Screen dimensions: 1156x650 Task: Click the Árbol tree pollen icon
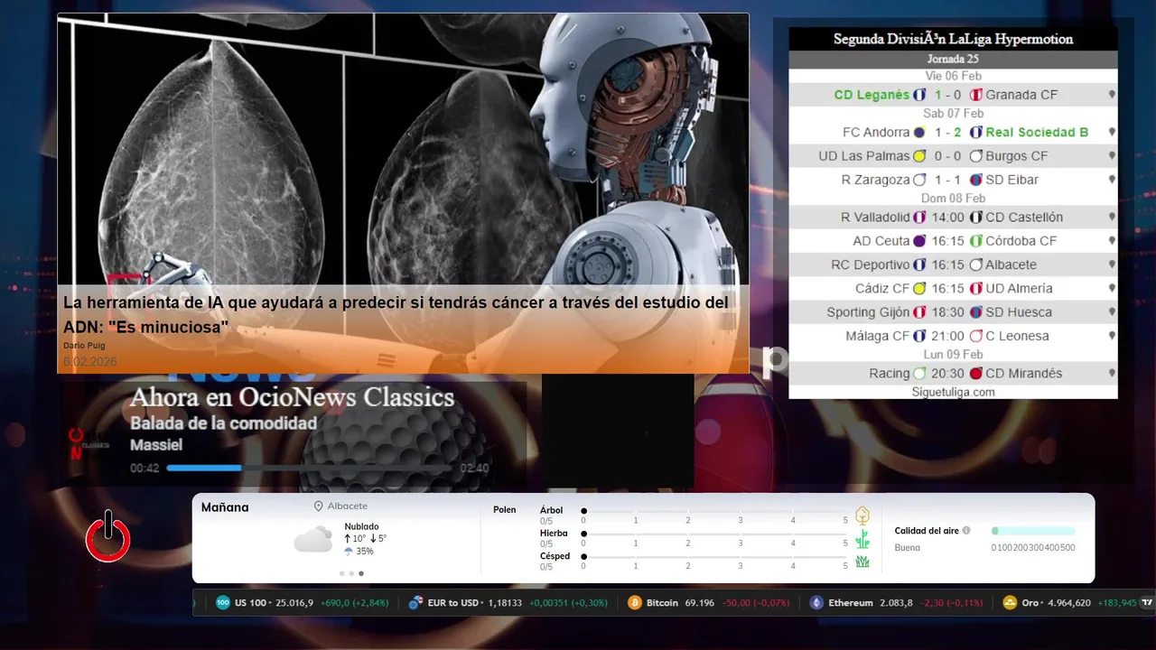pos(862,515)
